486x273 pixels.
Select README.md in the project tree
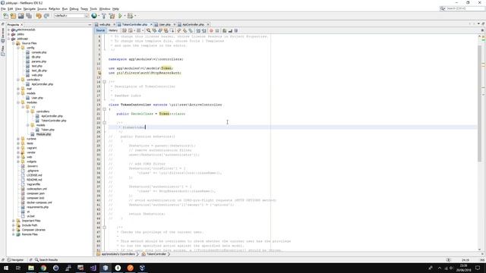[x=34, y=180]
